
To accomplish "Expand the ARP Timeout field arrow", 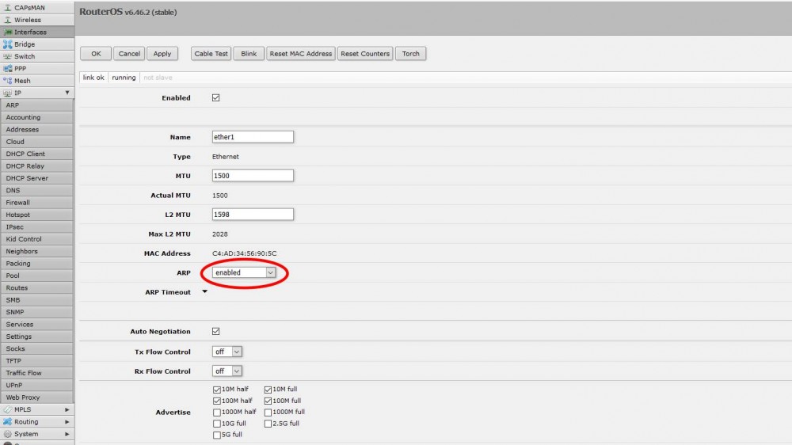I will click(x=205, y=292).
